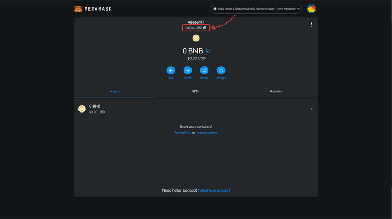Switch to the NFTs tab

click(x=195, y=91)
